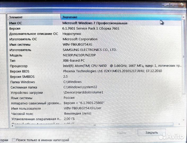Click the 2,00 ГБ memory value

point(69,119)
